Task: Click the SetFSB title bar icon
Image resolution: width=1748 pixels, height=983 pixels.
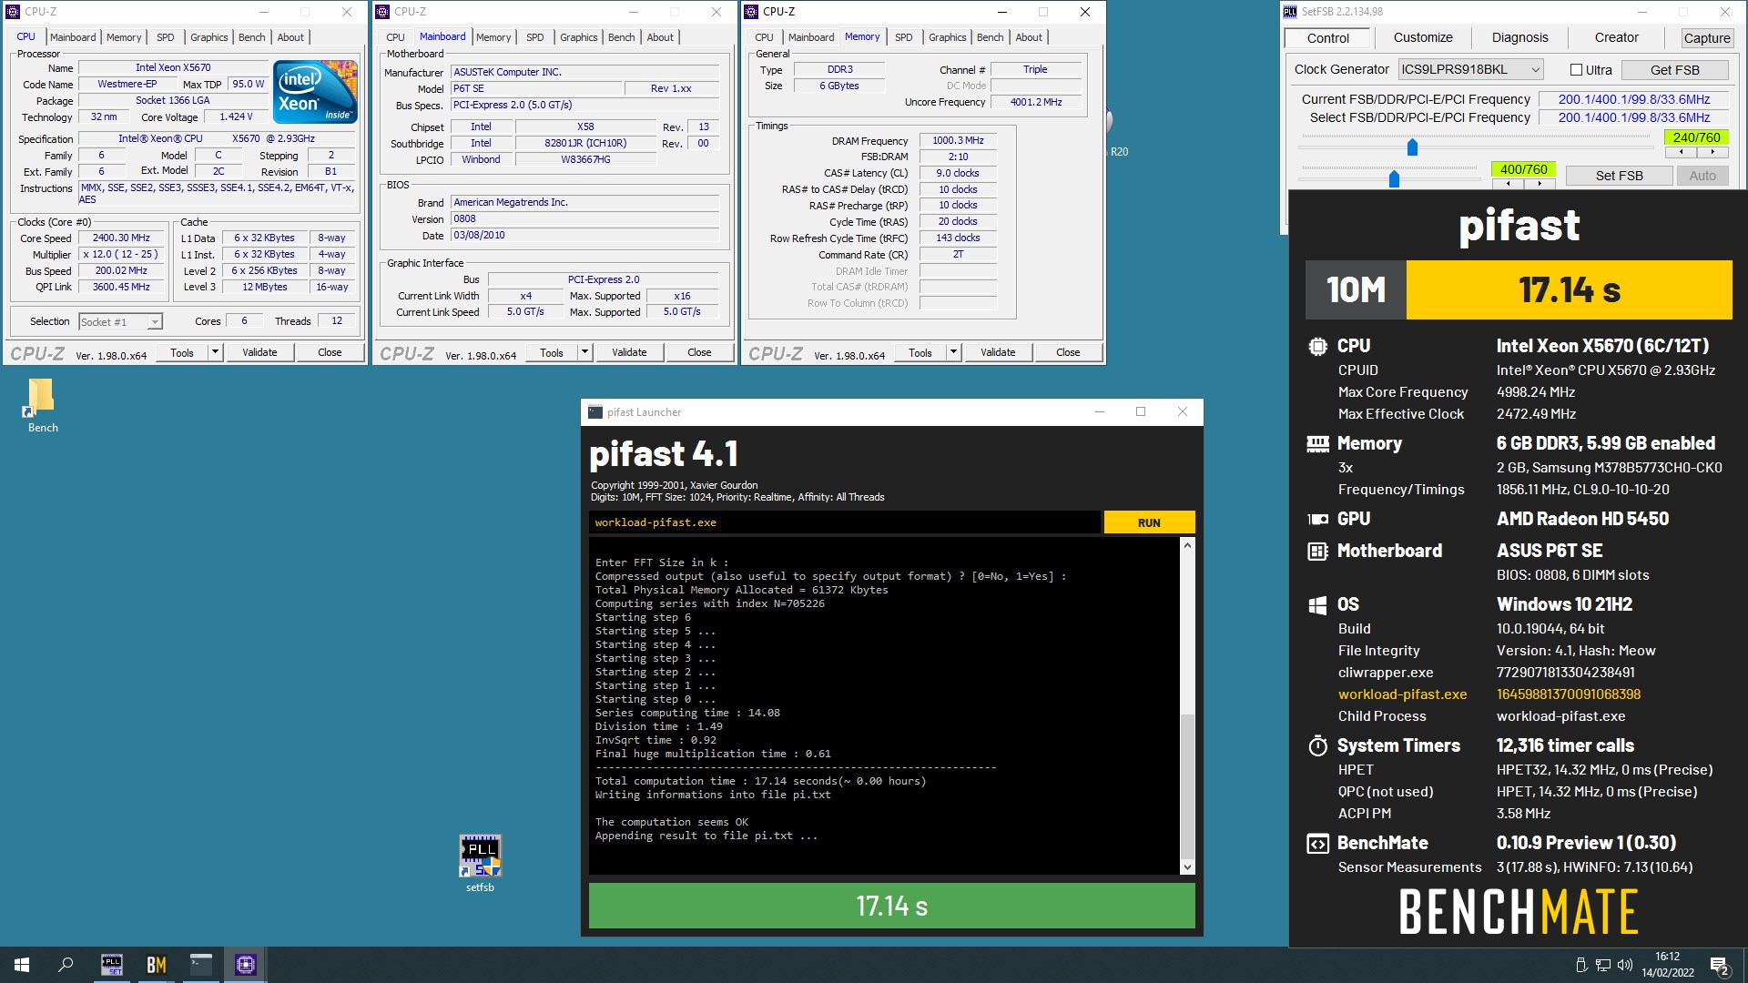Action: click(1289, 12)
